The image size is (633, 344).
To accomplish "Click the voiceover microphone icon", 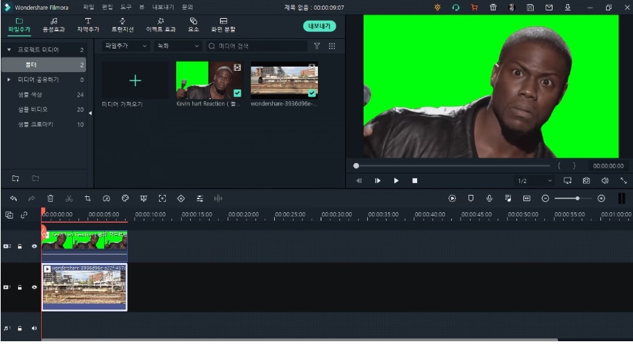I will (x=489, y=198).
